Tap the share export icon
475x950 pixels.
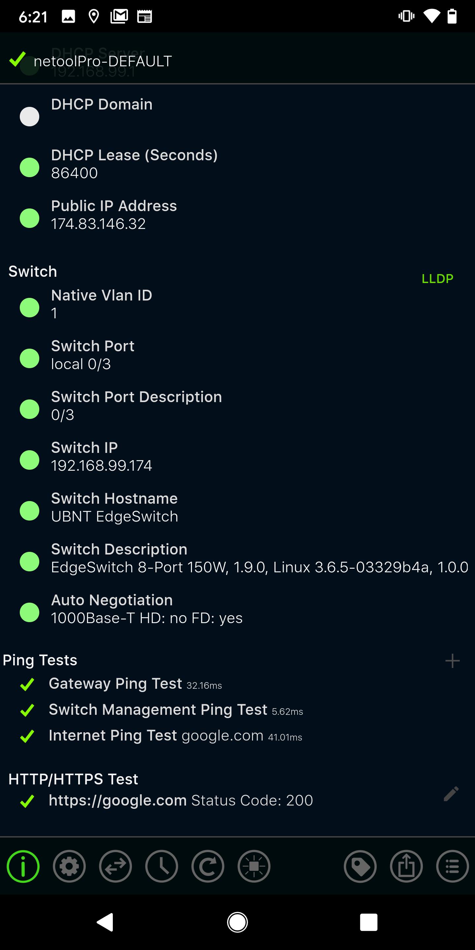point(406,866)
